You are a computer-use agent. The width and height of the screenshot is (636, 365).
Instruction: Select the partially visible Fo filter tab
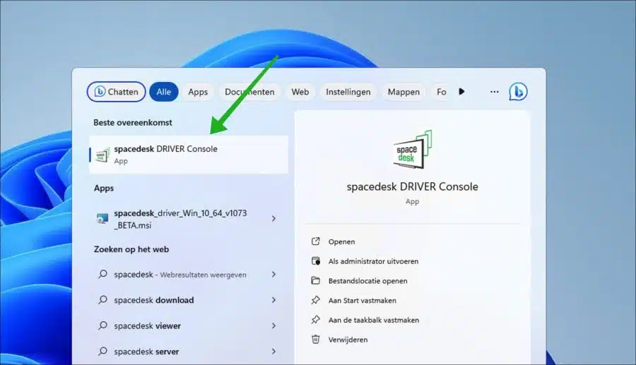coord(441,92)
